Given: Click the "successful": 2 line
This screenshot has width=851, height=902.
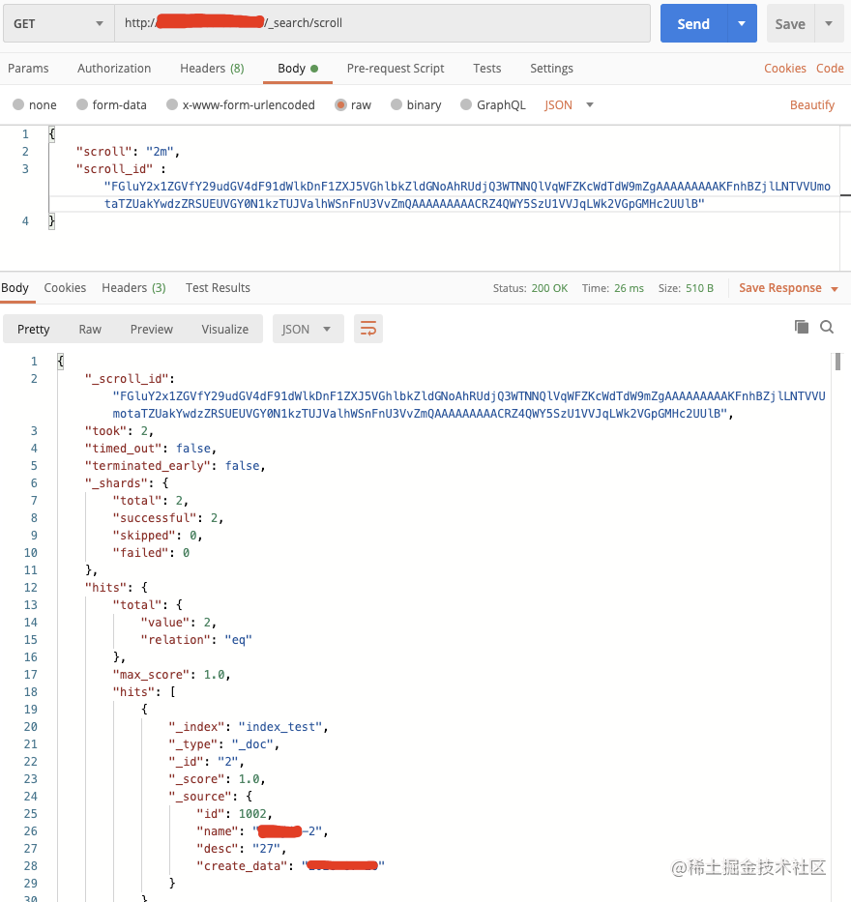Looking at the screenshot, I should 168,518.
